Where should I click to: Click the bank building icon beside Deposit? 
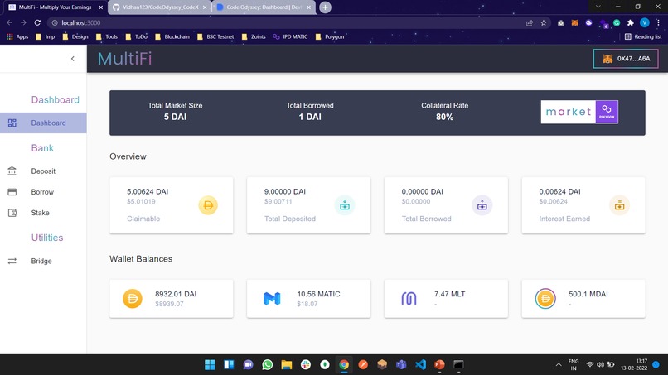(12, 171)
